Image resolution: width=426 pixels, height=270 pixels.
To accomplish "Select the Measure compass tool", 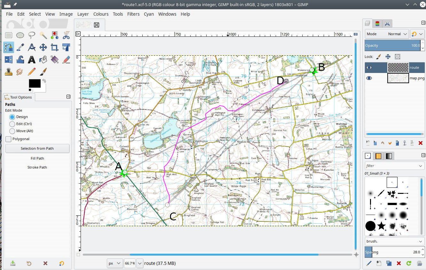I will coord(32,47).
